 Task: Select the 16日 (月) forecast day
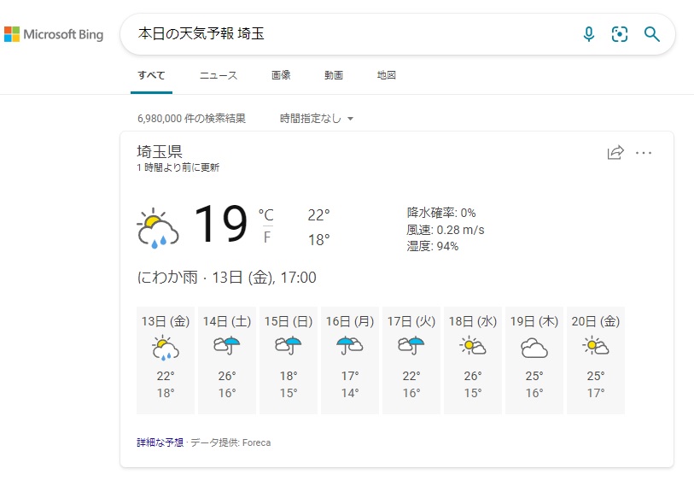(x=350, y=360)
